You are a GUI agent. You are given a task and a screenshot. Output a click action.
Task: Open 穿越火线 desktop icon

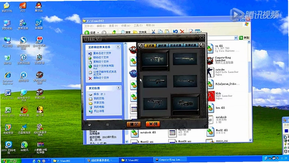[x=40, y=95]
